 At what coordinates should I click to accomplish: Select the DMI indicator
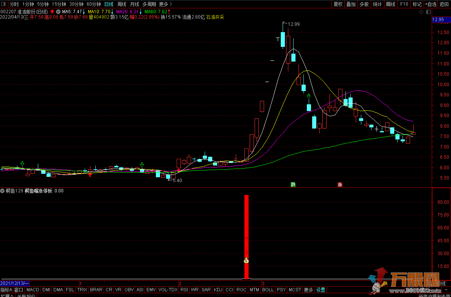tap(46, 290)
